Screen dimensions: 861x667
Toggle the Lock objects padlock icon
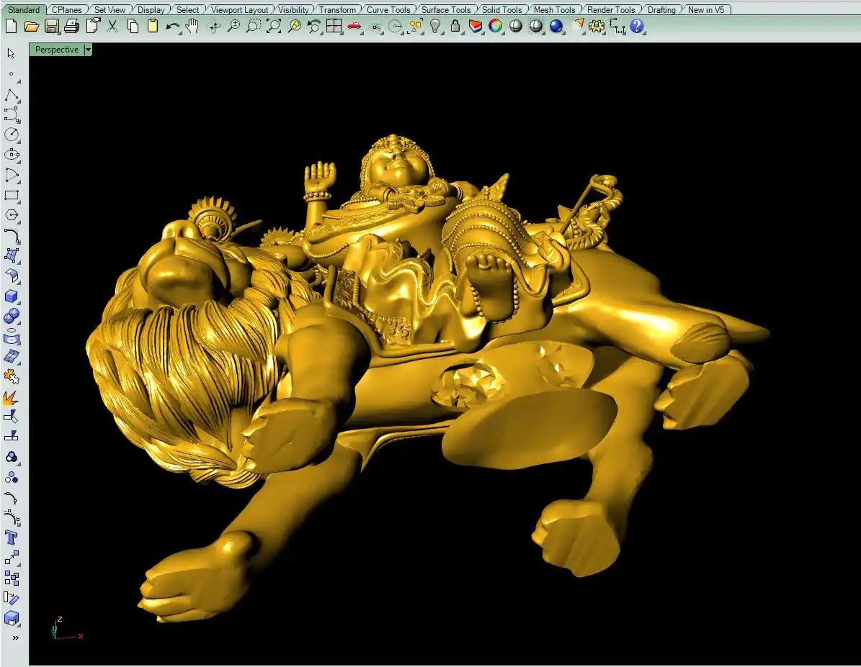(x=455, y=27)
